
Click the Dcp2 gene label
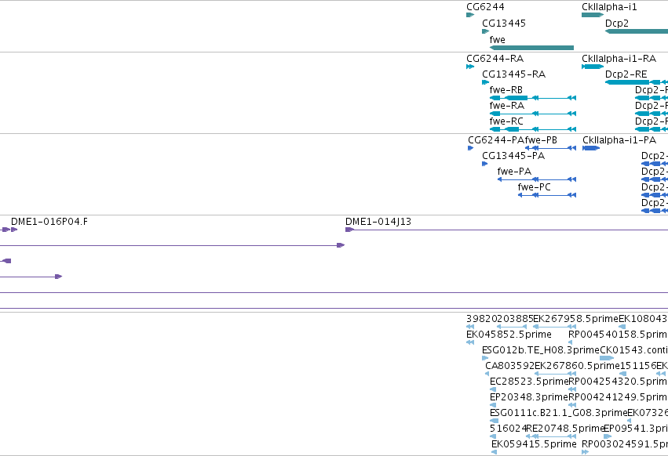click(x=616, y=24)
